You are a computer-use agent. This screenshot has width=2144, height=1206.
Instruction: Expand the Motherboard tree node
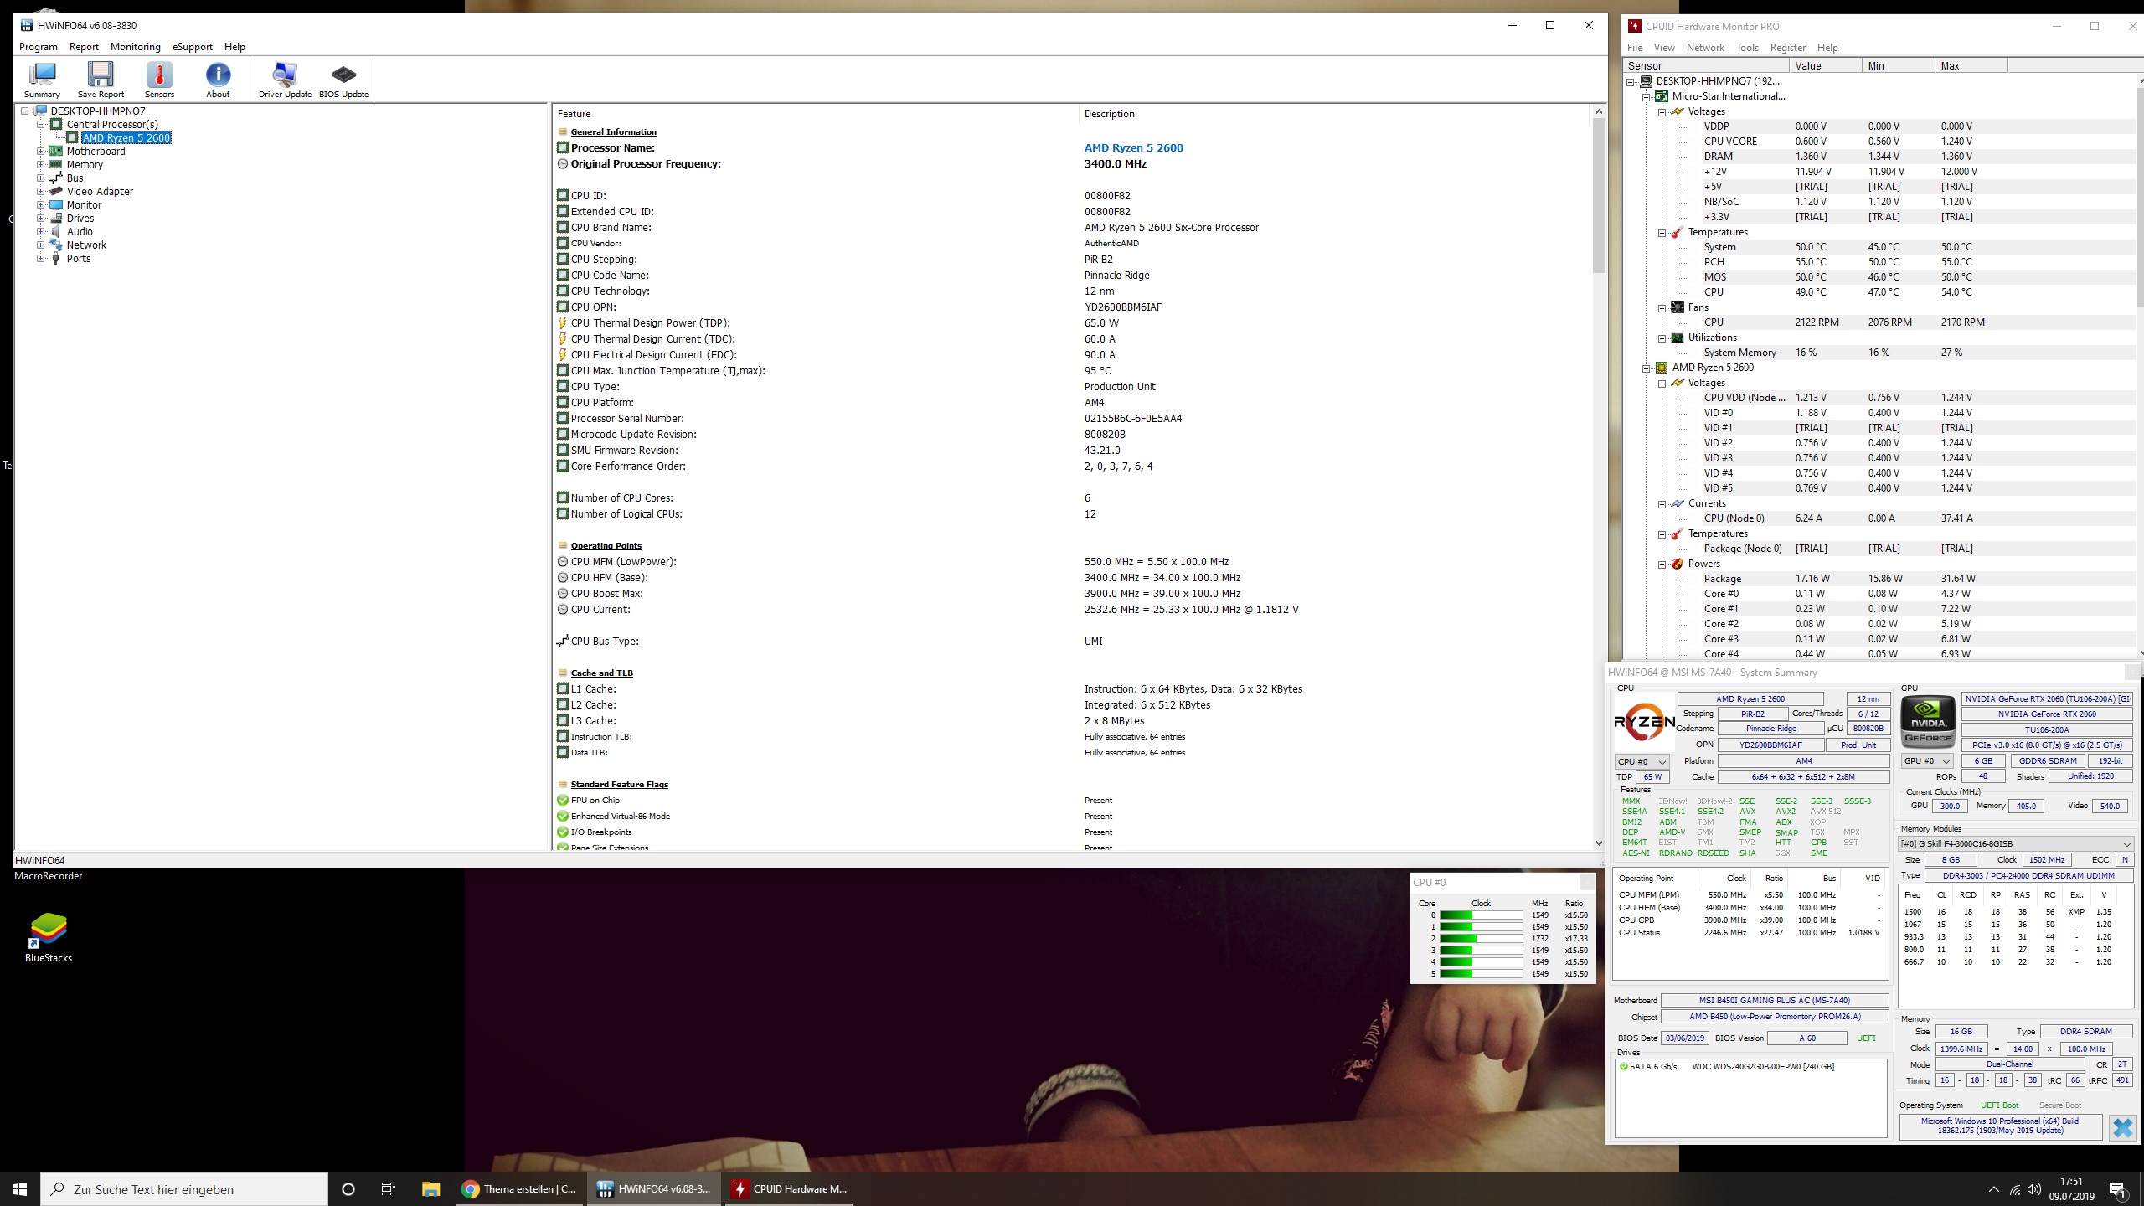[x=40, y=152]
